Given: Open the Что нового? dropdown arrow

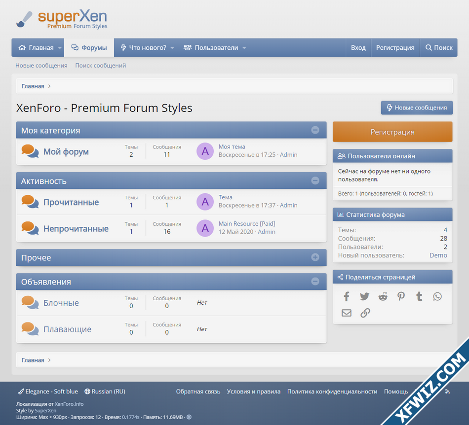Looking at the screenshot, I should point(172,48).
